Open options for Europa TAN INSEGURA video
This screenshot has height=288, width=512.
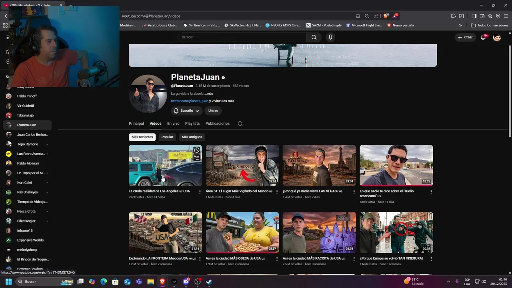[x=431, y=259]
